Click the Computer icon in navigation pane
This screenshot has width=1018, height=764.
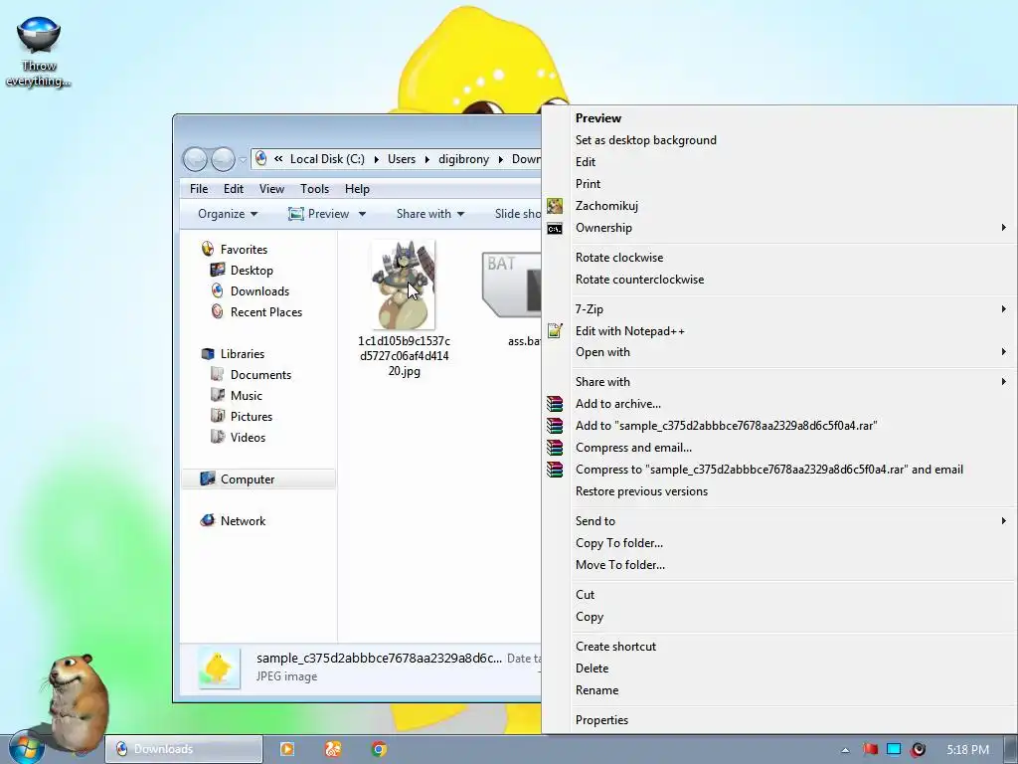point(208,478)
